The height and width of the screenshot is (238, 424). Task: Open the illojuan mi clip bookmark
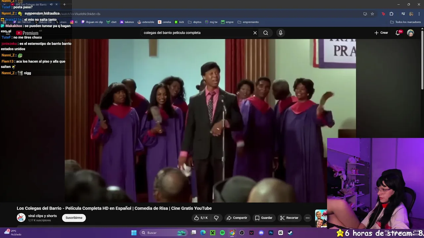[92, 22]
